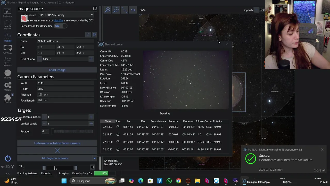
Task: Increase Field of view with plus
Action: pyautogui.click(x=91, y=59)
